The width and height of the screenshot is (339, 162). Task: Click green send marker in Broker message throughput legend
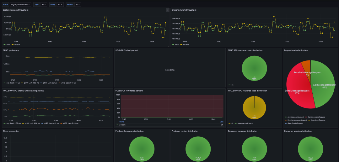point(5,44)
